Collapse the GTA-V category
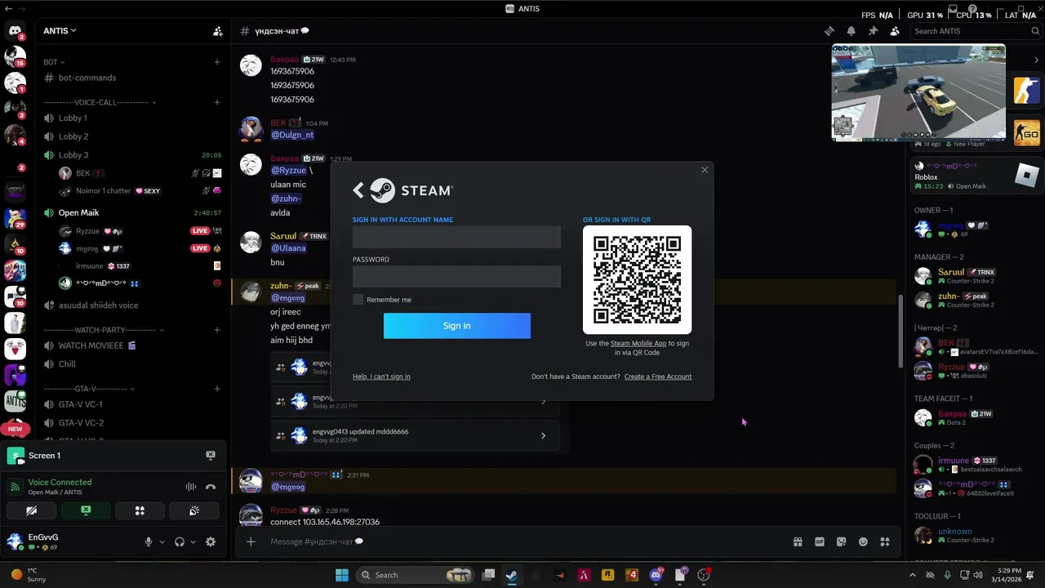1045x588 pixels. [x=89, y=389]
